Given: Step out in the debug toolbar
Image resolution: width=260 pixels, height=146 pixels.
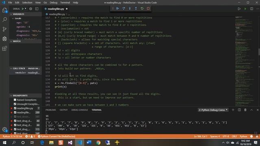Looking at the screenshot, I should click(x=136, y=9).
